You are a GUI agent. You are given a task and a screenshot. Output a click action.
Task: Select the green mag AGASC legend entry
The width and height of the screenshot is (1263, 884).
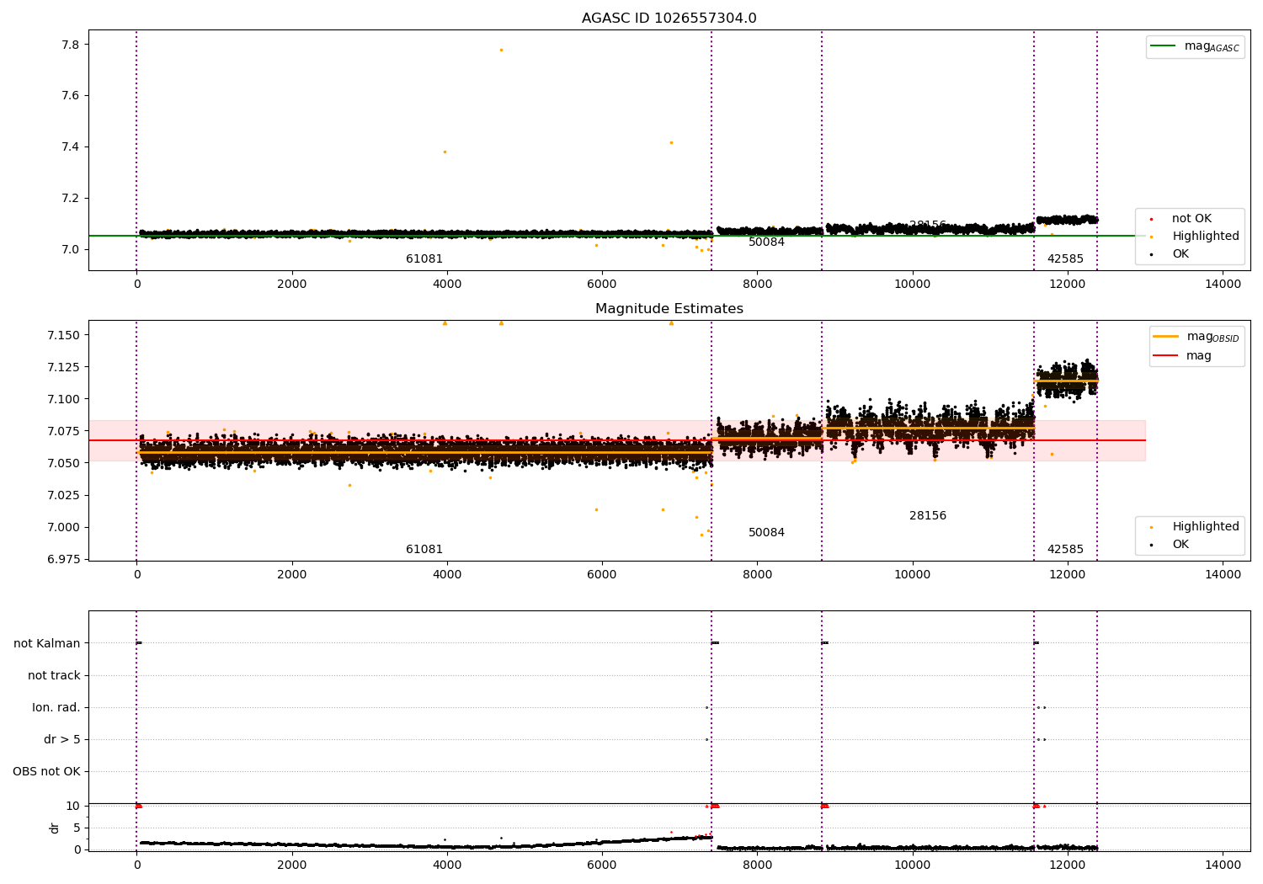pos(1195,46)
